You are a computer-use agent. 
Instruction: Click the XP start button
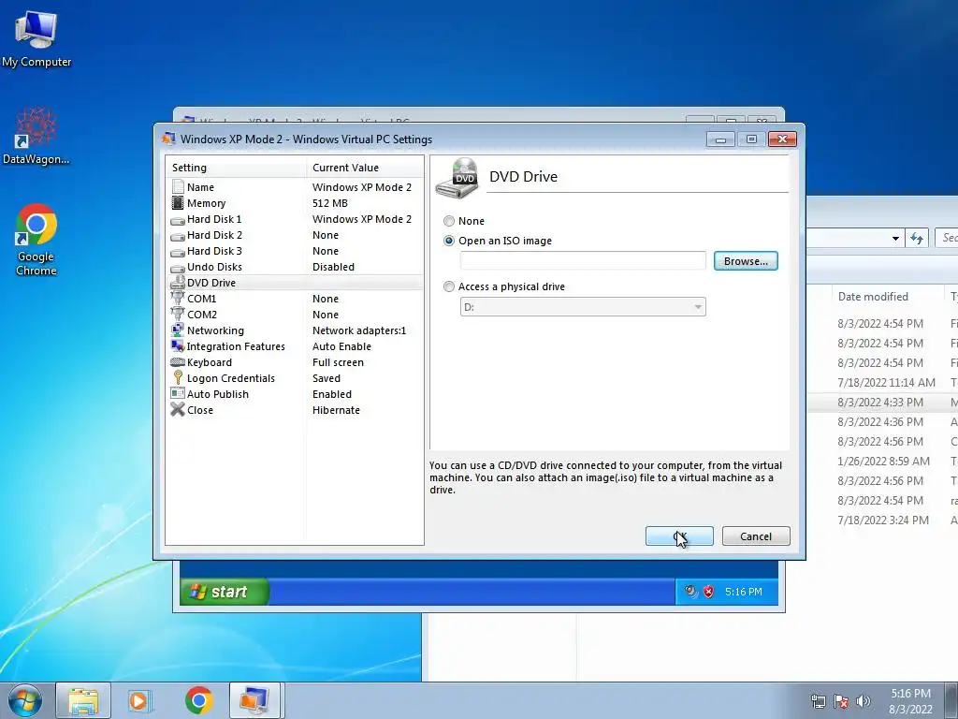click(x=225, y=592)
